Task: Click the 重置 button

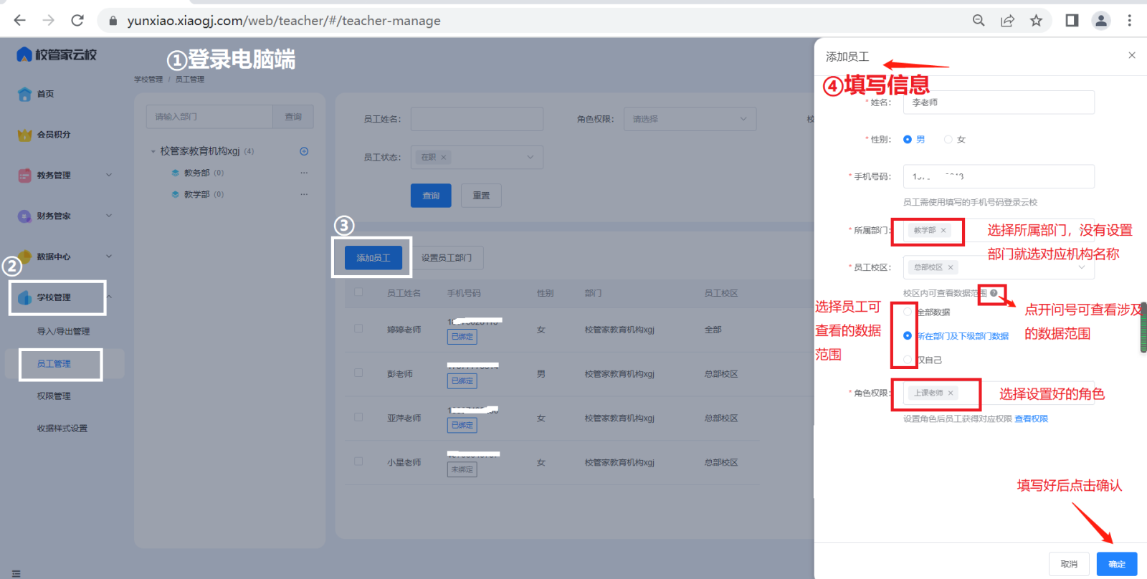Action: (481, 196)
